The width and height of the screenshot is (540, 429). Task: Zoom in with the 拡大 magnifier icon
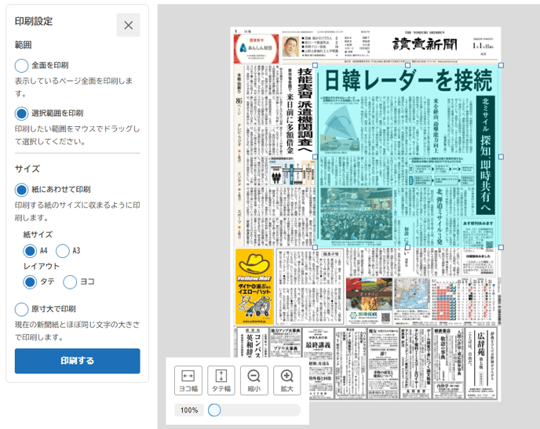286,380
